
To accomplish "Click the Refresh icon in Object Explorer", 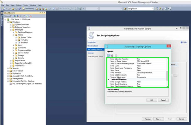I will pos(27,16).
